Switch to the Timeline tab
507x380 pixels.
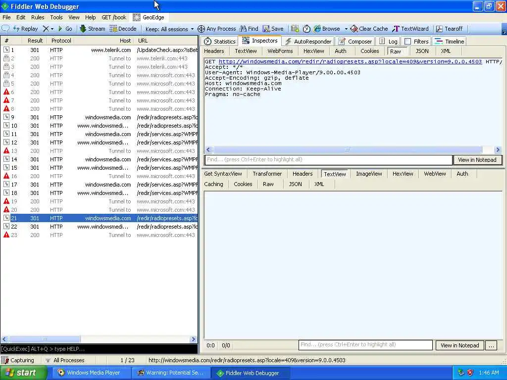450,42
